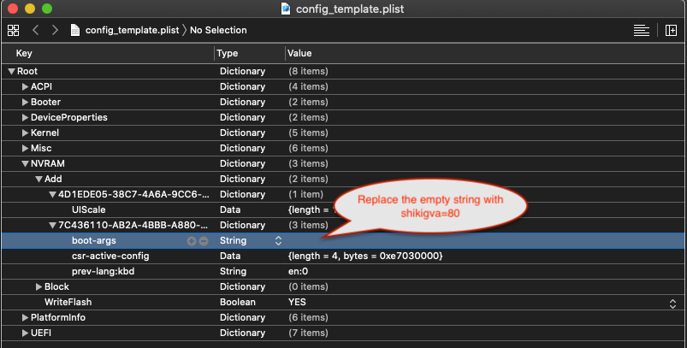Click the Key column header

click(24, 53)
